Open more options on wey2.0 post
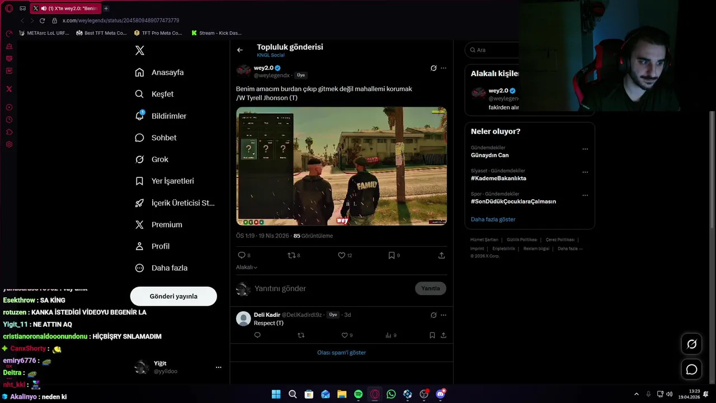 tap(444, 68)
